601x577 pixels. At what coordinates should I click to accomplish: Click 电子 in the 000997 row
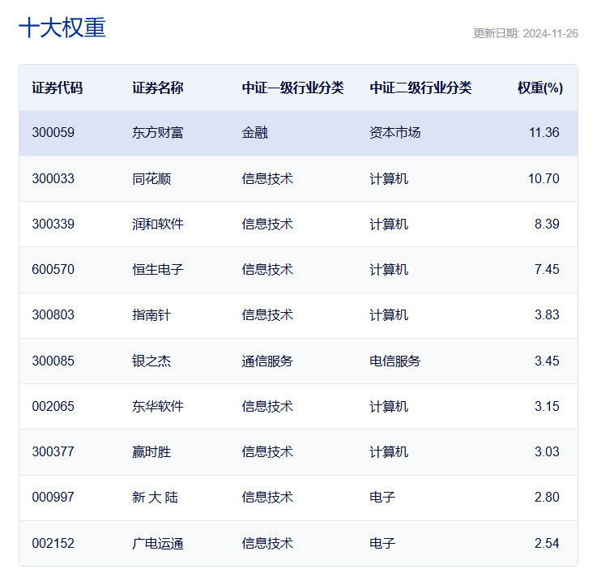pos(382,498)
